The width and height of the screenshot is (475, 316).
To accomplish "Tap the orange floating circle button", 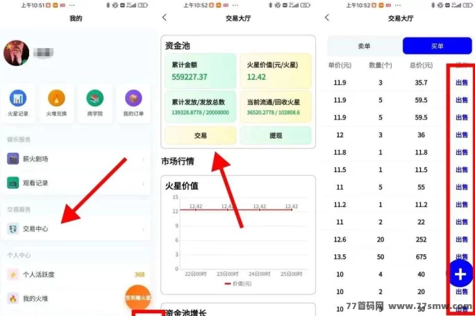I will point(137,297).
